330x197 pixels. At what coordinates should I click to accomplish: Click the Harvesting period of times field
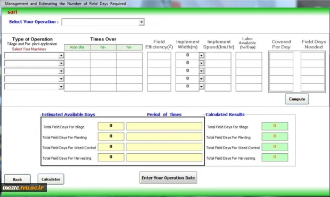click(x=164, y=157)
